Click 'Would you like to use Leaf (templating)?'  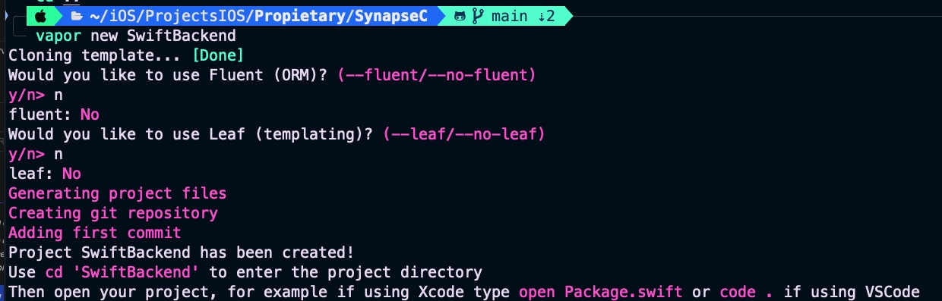point(191,134)
